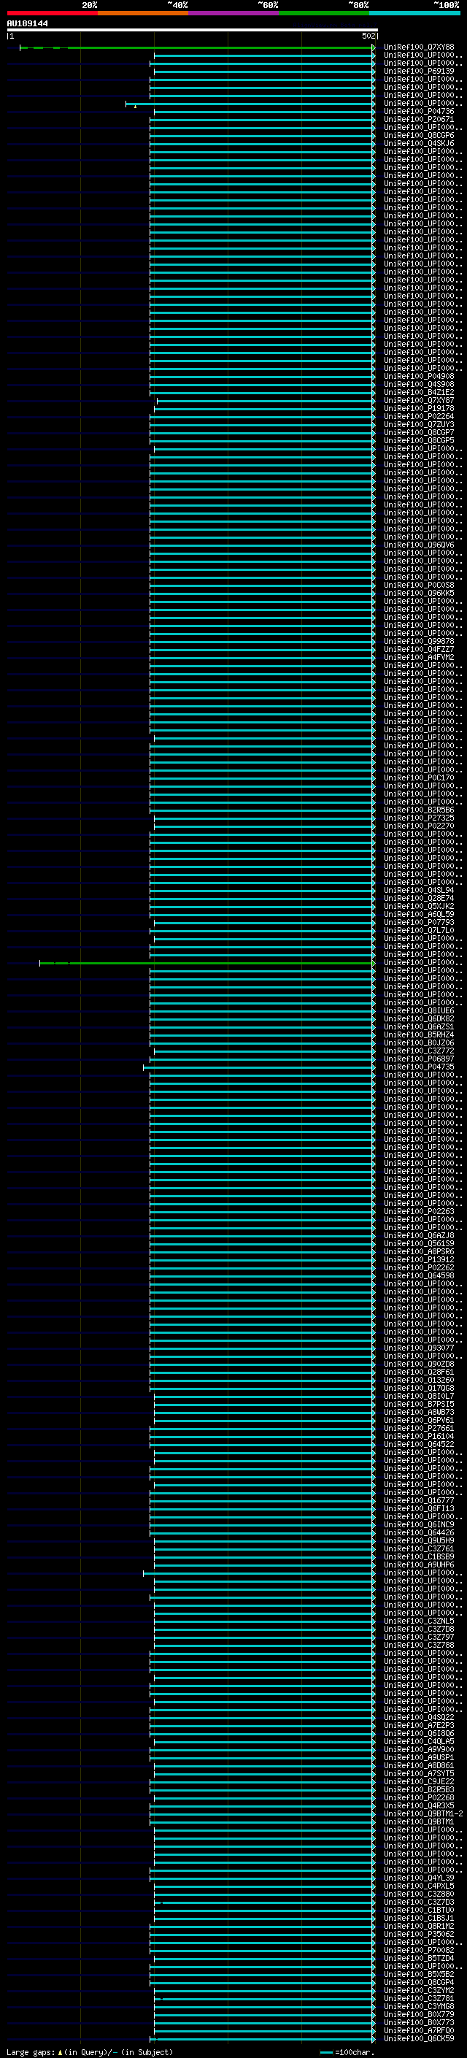Open the UniRef100_P07793 label

point(419,922)
